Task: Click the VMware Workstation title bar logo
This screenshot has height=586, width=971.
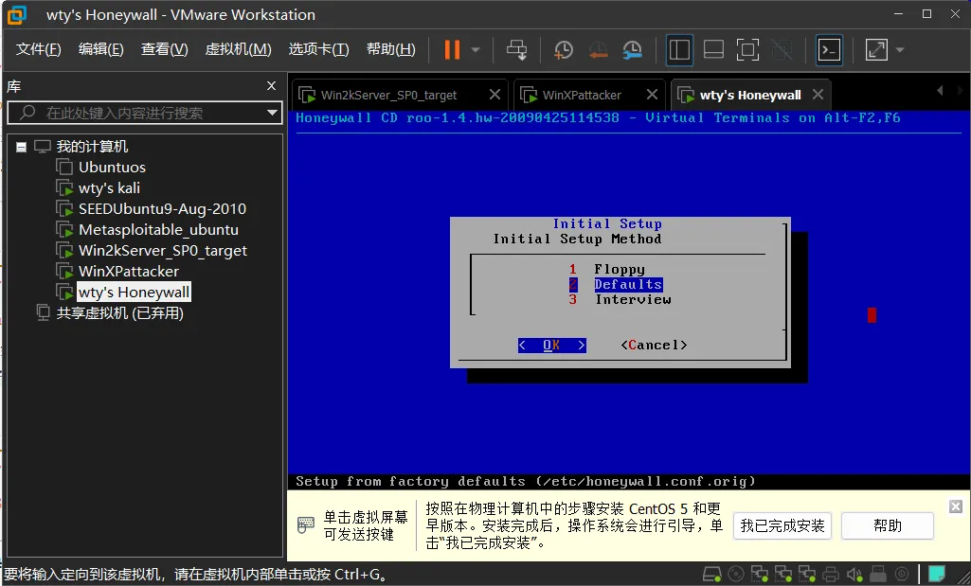Action: click(17, 15)
